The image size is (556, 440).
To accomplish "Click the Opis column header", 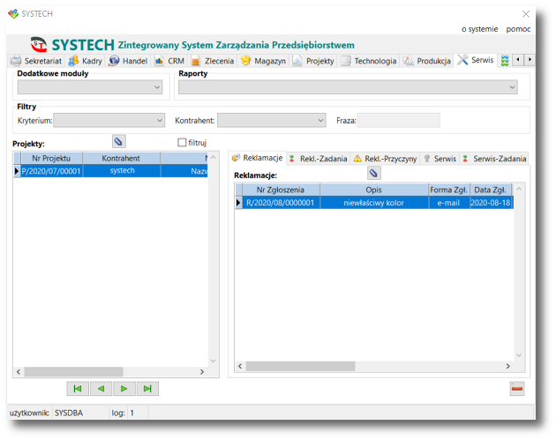I will click(x=374, y=190).
